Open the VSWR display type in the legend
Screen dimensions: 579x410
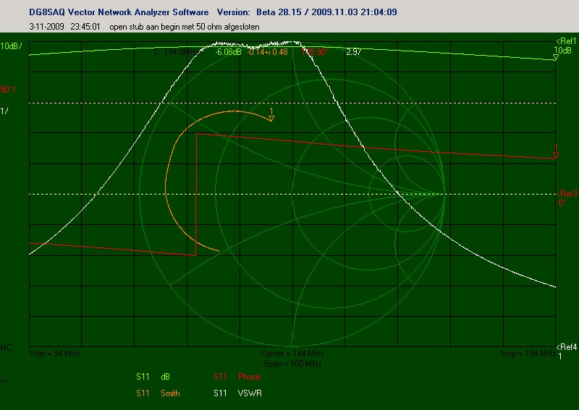pos(250,393)
